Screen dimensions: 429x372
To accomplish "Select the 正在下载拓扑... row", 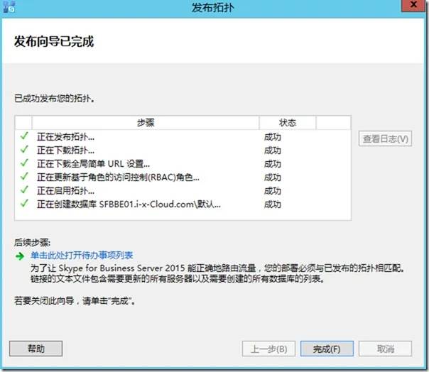I will click(x=183, y=151).
